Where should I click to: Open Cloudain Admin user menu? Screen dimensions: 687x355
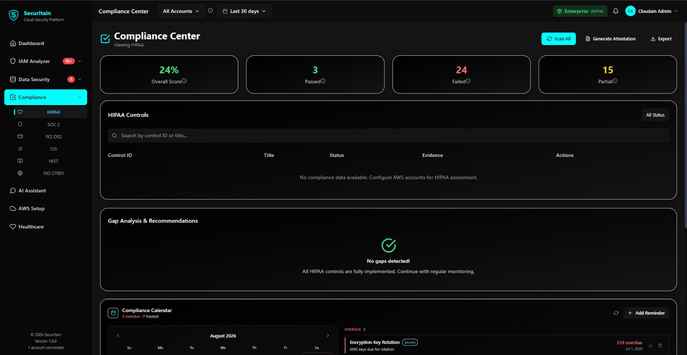(652, 11)
